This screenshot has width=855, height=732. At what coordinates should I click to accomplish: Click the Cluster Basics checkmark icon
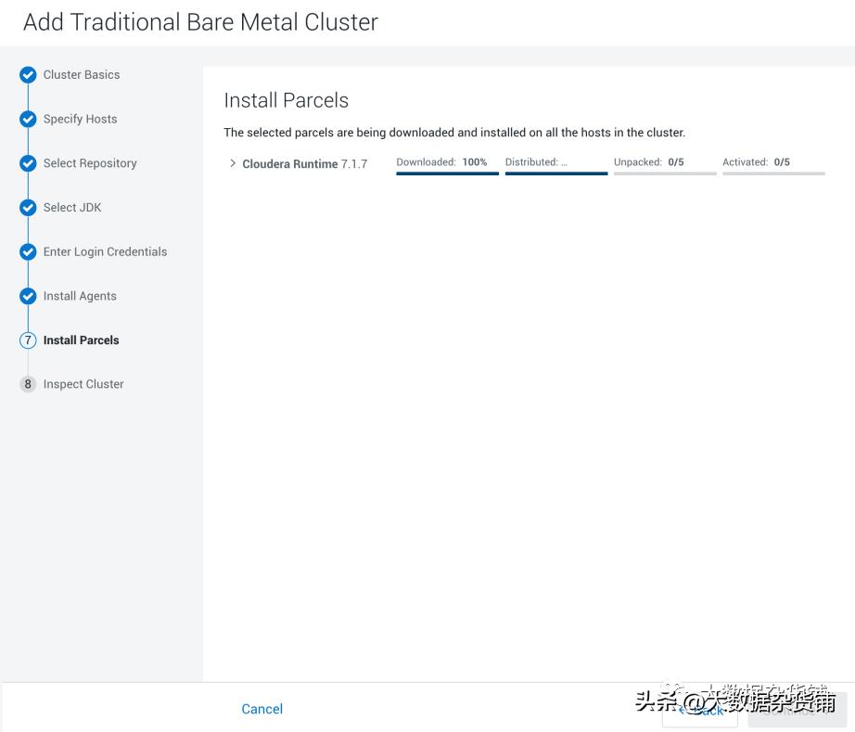[28, 75]
